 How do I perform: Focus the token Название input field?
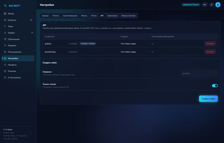pos(199,73)
